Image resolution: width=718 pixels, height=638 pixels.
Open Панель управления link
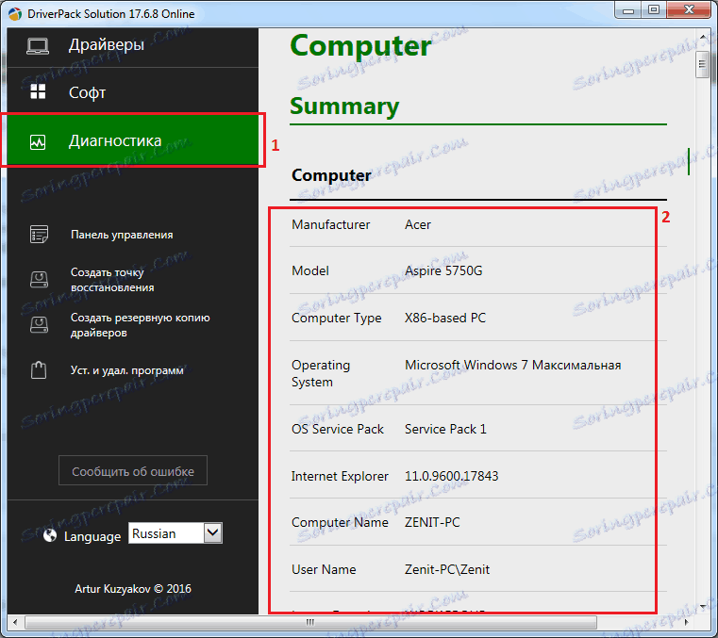(x=122, y=235)
